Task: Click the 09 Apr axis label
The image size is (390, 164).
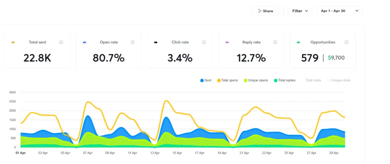Action: (110, 153)
